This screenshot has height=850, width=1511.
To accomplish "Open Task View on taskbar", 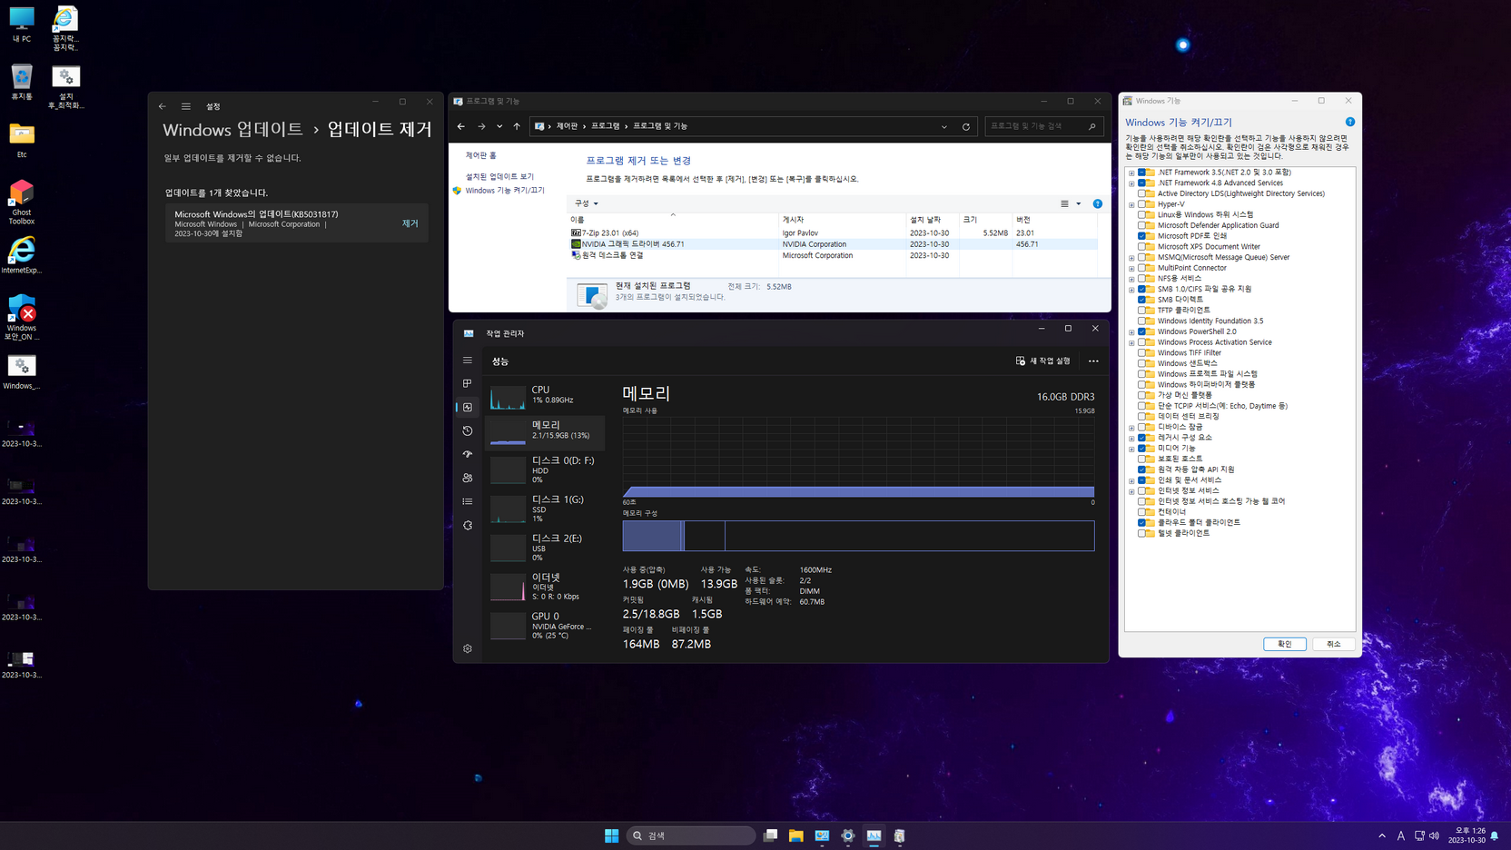I will tap(770, 835).
